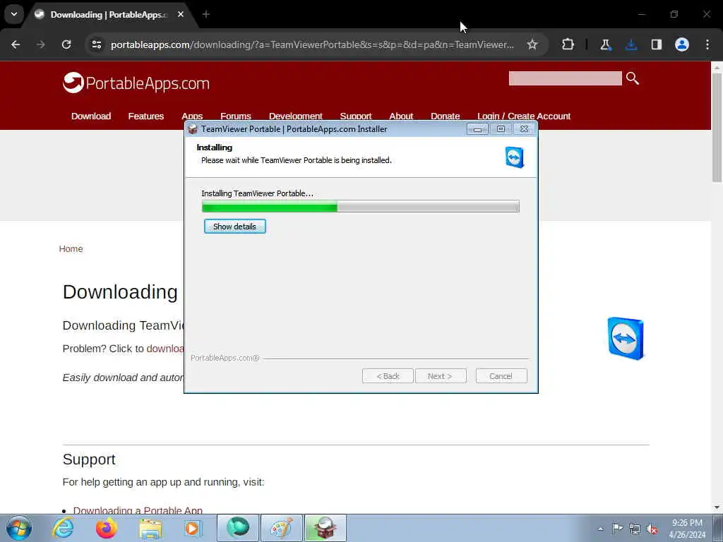Screen dimensions: 723x542
Task: Open the Support menu item
Action: (x=356, y=116)
